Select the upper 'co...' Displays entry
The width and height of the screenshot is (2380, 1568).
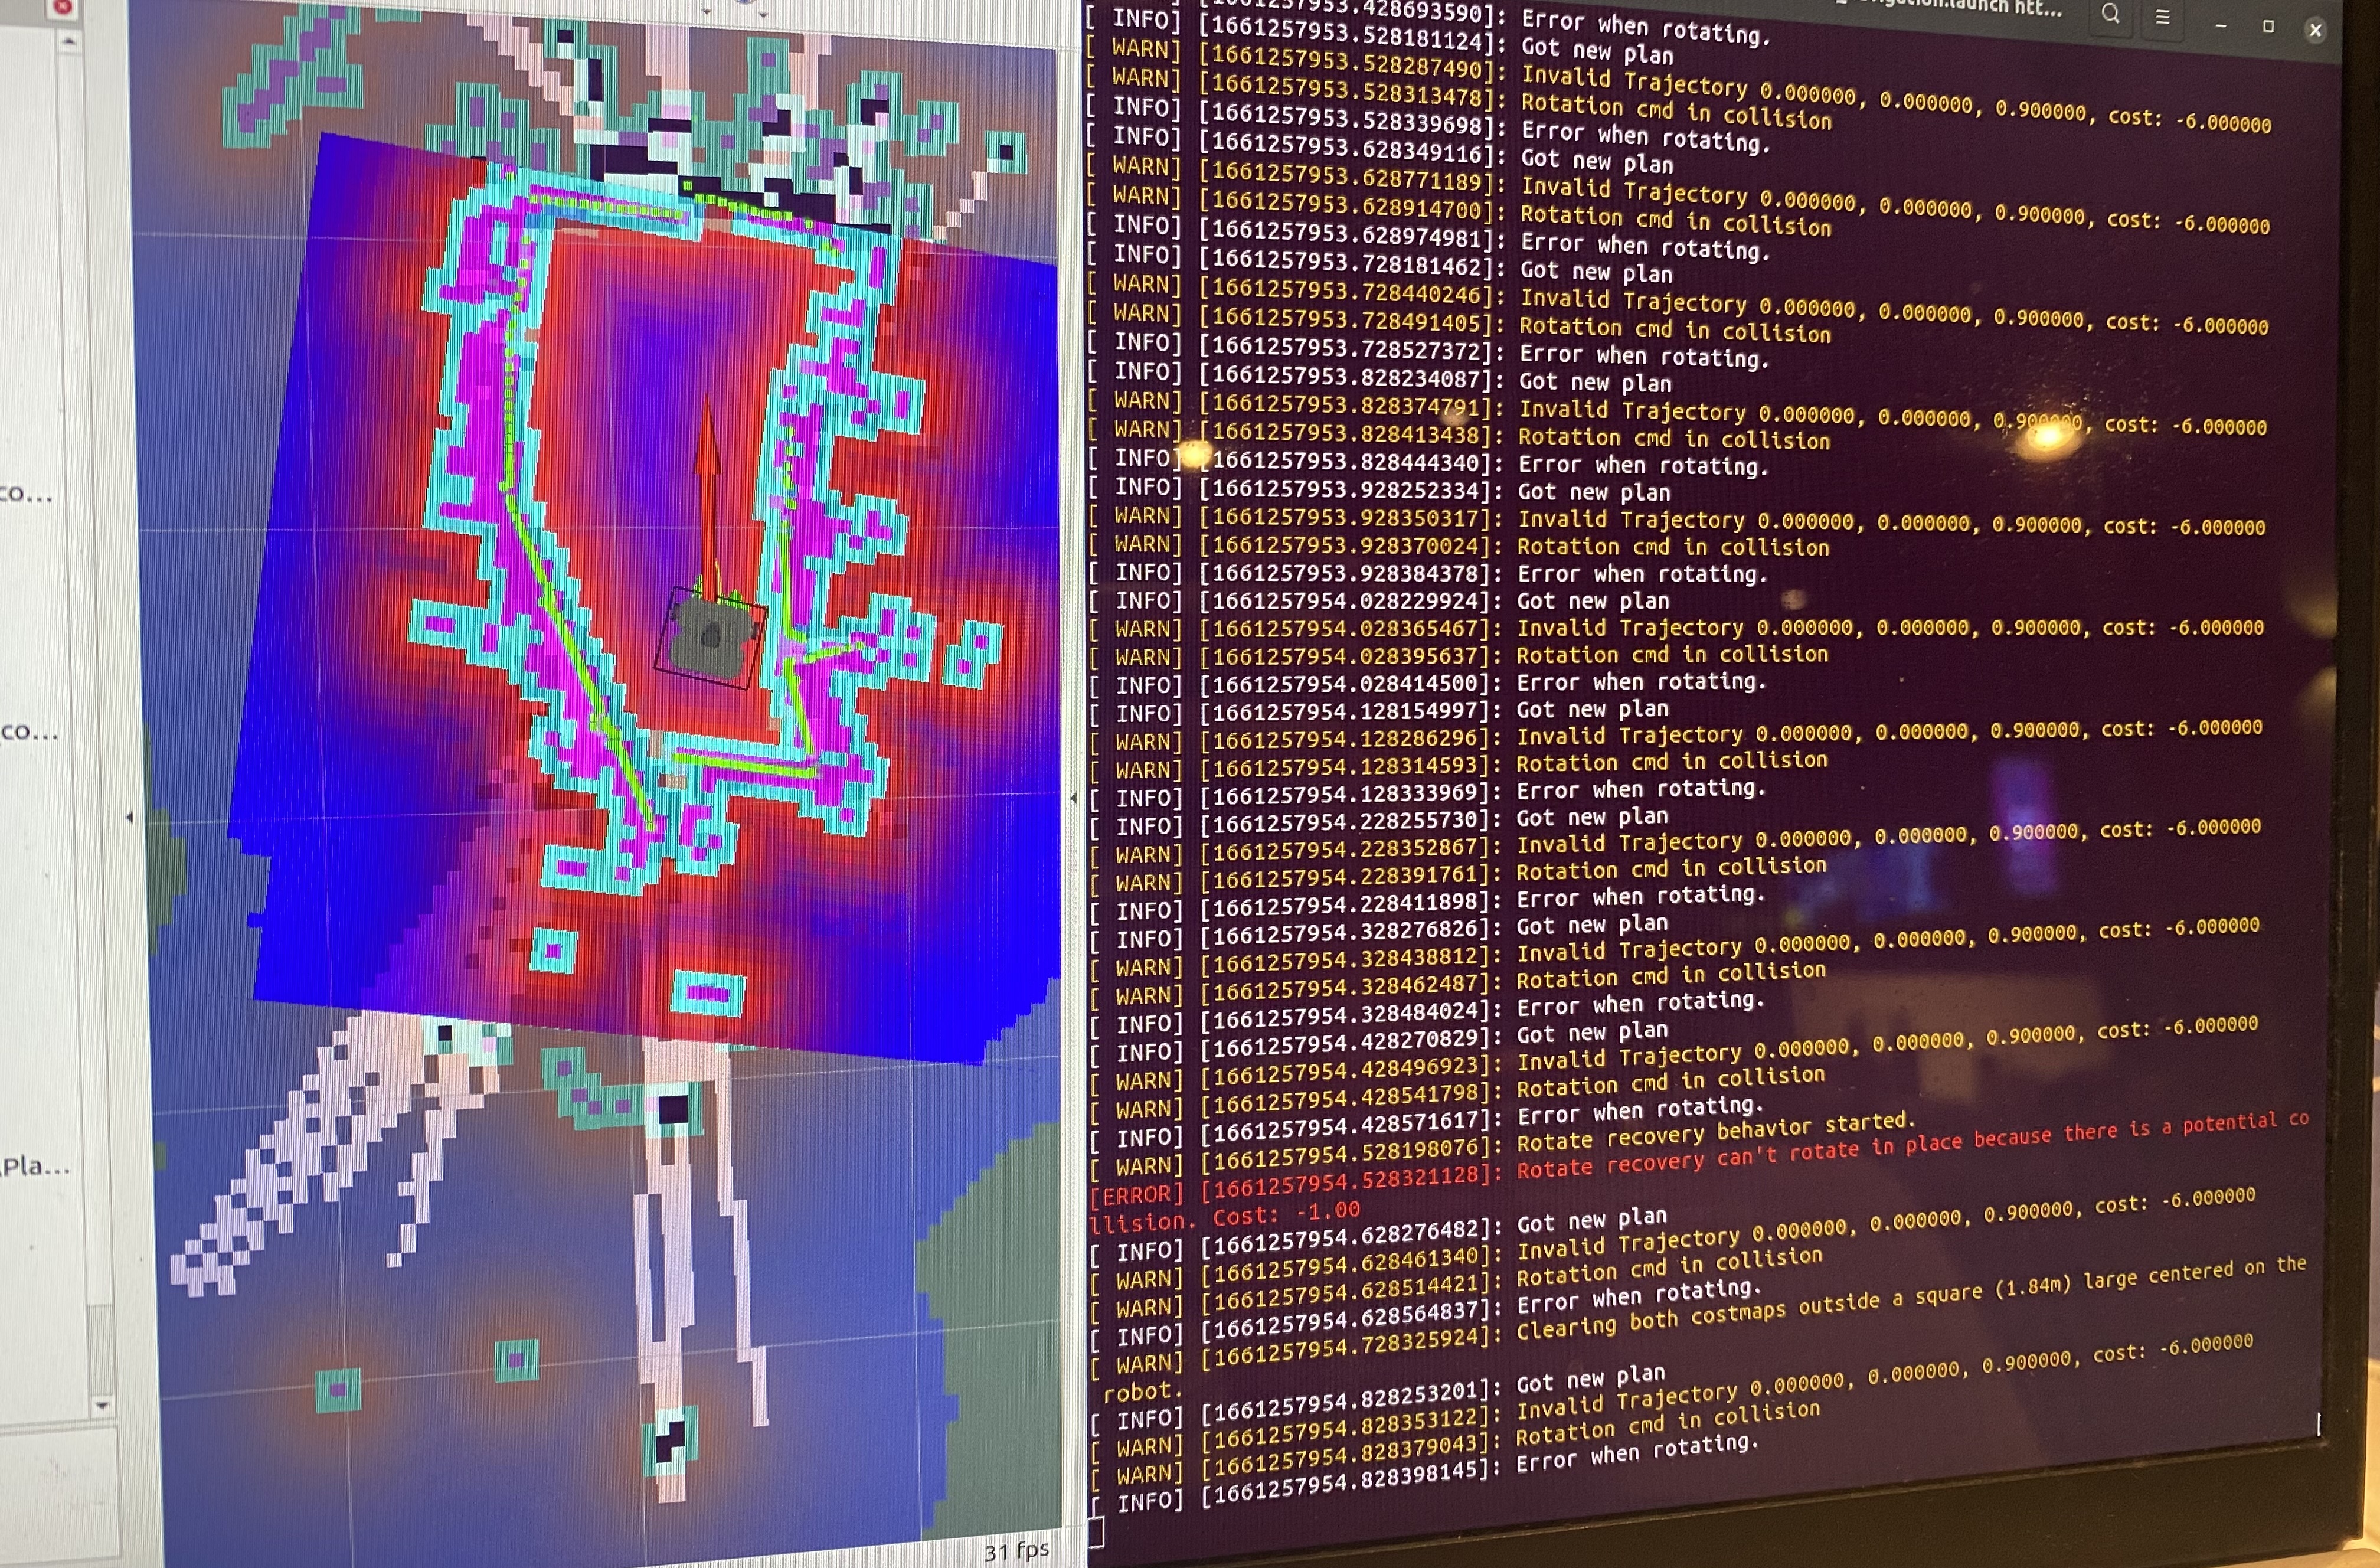coord(26,493)
